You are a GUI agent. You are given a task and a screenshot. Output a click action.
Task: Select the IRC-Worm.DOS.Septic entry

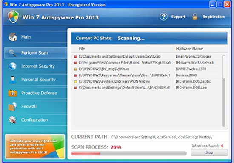(x=193, y=81)
